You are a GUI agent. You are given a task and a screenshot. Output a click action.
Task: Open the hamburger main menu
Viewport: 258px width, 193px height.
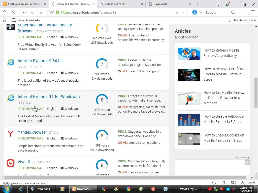pyautogui.click(x=253, y=12)
